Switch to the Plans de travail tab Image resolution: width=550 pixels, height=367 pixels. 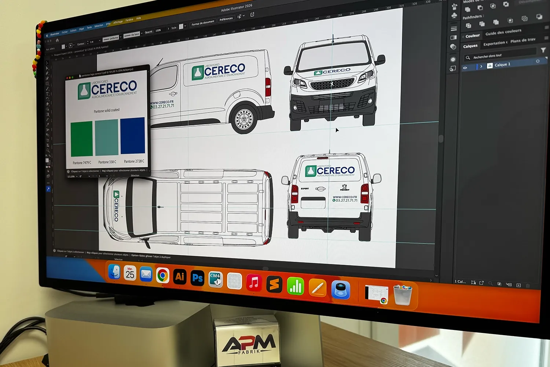click(523, 40)
